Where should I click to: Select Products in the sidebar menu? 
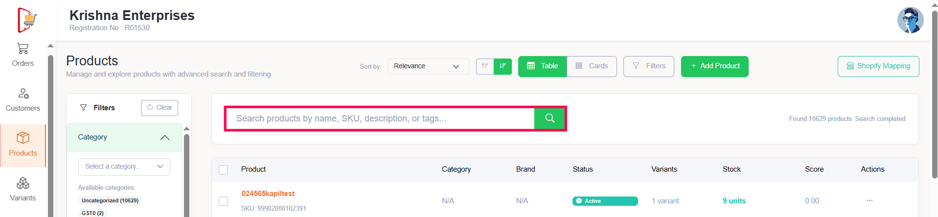pos(23,145)
